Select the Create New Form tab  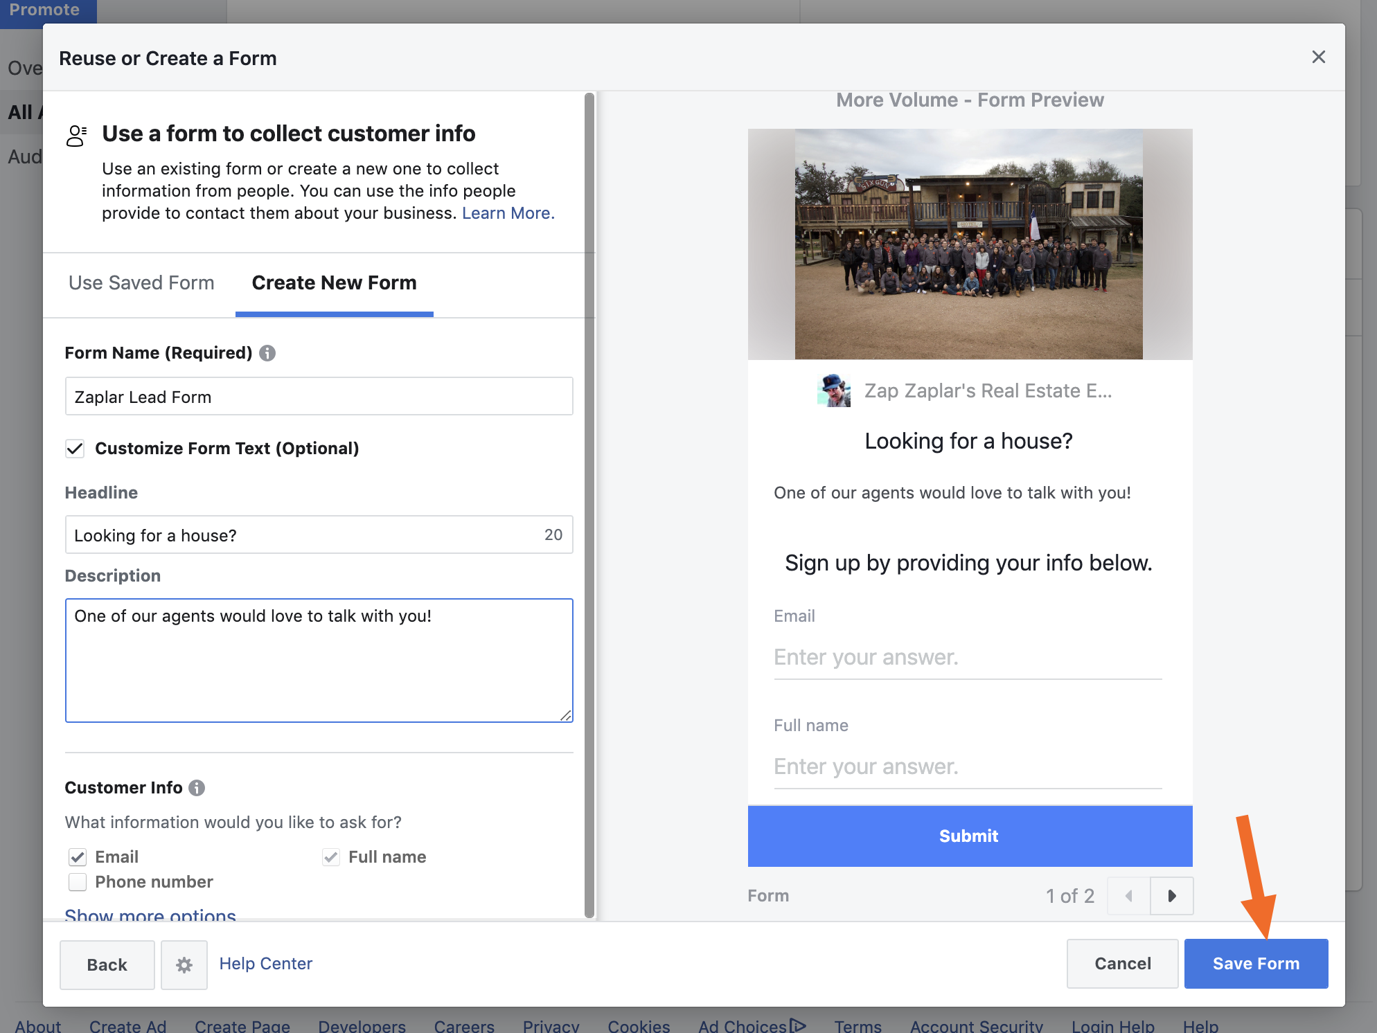click(335, 283)
